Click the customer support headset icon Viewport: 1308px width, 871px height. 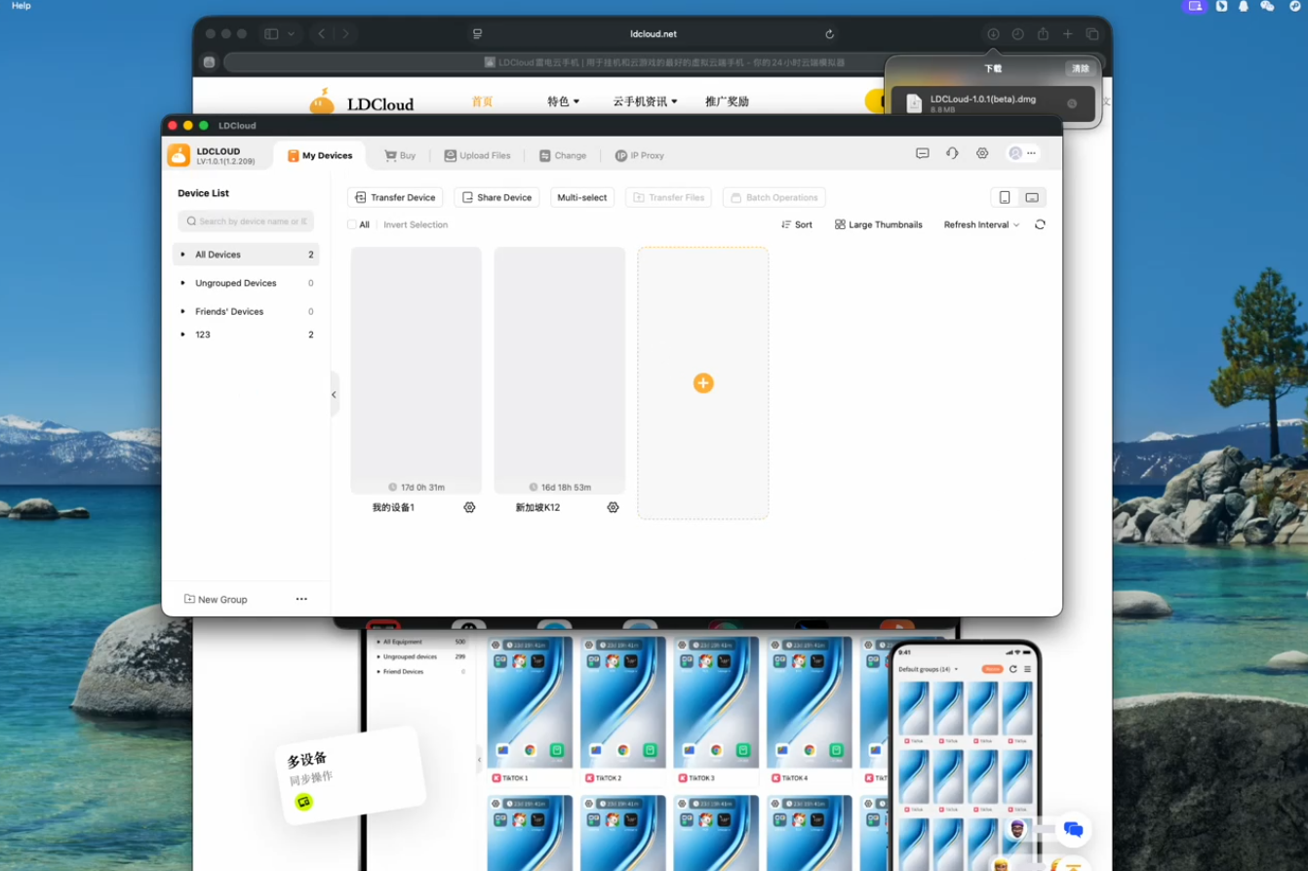pyautogui.click(x=952, y=154)
